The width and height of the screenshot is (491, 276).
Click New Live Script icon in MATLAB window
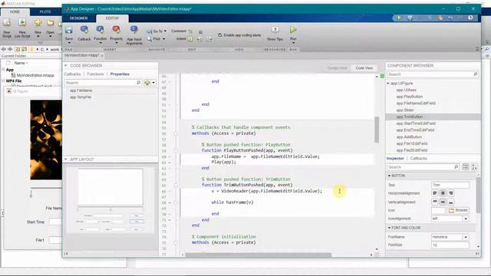click(x=22, y=22)
